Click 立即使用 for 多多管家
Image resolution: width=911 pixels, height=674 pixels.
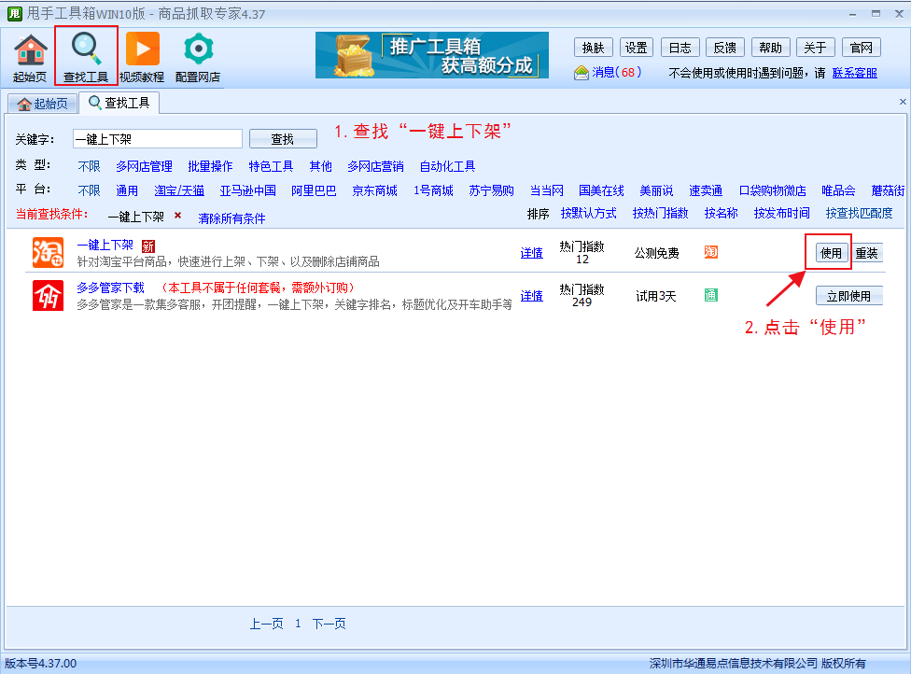tap(848, 296)
